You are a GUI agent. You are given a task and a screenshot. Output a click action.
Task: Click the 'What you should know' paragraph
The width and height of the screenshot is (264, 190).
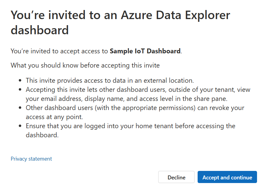point(85,65)
